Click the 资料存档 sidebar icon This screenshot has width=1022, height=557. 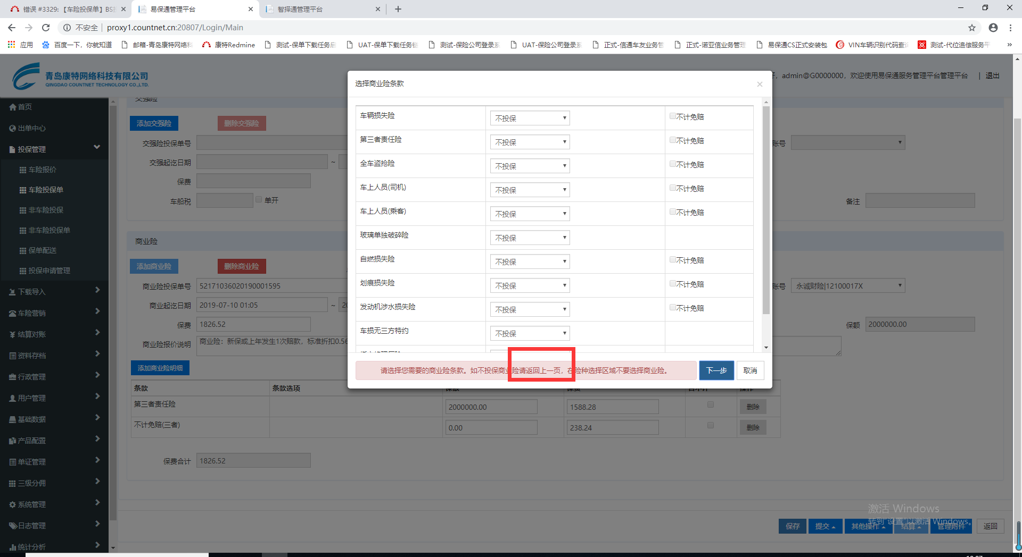pos(13,356)
